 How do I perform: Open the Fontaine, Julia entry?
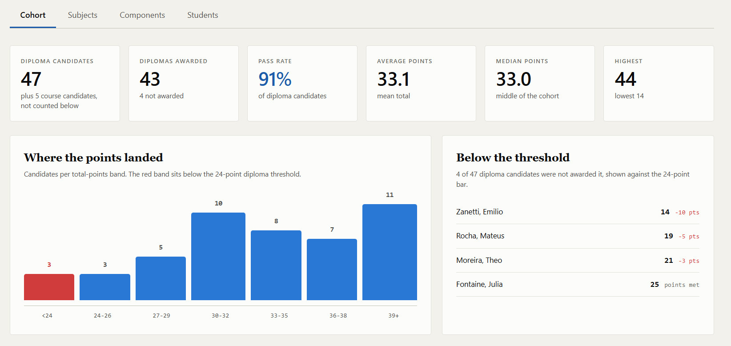click(x=578, y=285)
